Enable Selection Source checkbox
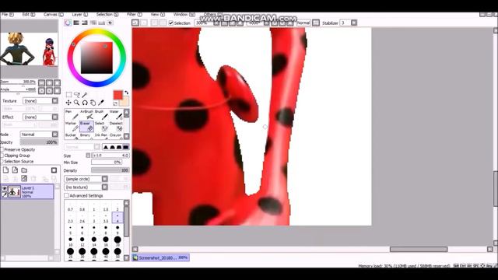The width and height of the screenshot is (498, 280). tap(2, 161)
